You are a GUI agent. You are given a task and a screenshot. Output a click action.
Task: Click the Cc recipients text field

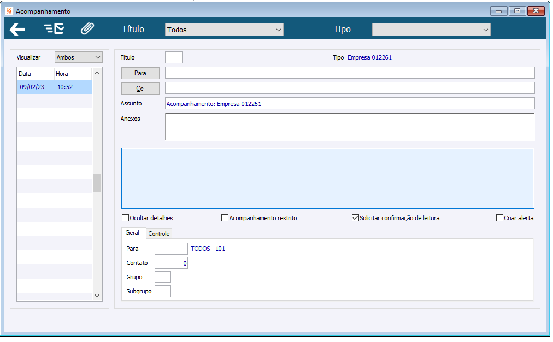coord(350,88)
